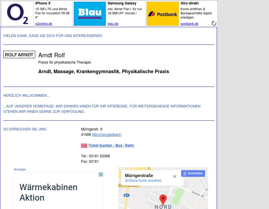The image size is (269, 209).
Task: Click the Giro direkt ad headline
Action: coord(189,3)
